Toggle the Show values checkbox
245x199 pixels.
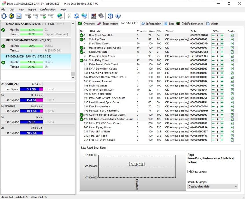pos(189,172)
